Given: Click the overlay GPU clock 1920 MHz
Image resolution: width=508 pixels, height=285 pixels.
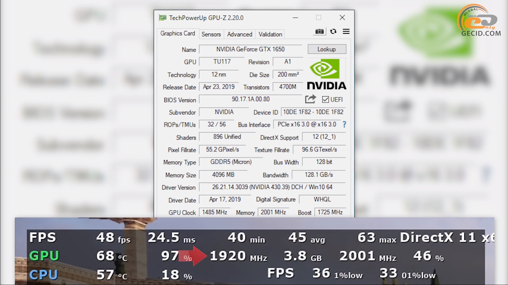Looking at the screenshot, I should pos(238,256).
